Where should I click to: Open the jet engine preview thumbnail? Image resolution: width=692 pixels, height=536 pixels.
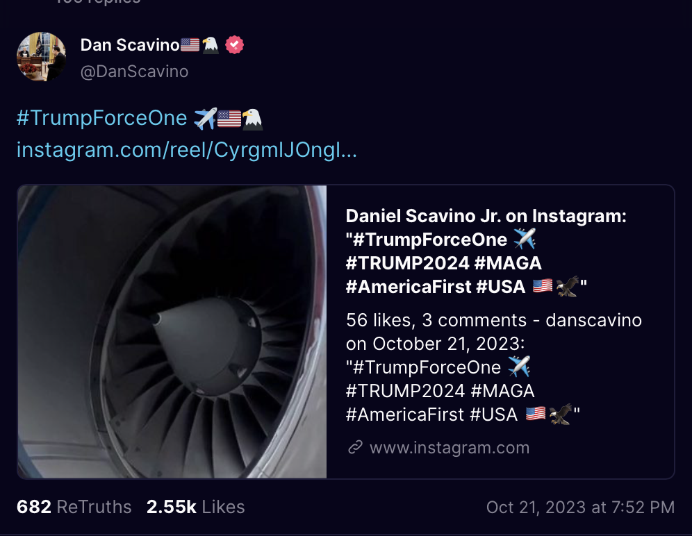(x=172, y=332)
